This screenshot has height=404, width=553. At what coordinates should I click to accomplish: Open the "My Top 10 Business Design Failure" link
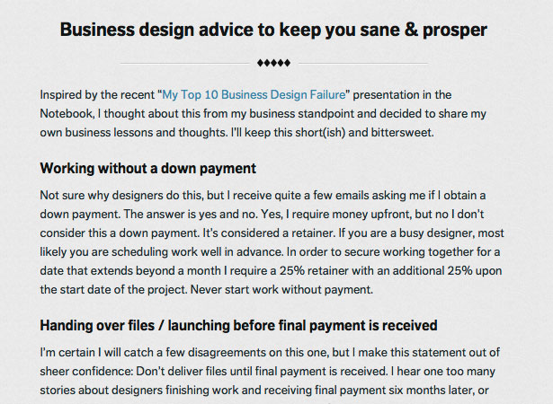pyautogui.click(x=254, y=95)
